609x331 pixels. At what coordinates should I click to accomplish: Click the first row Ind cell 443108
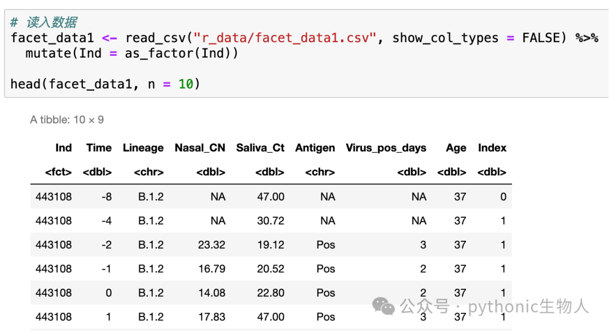54,197
